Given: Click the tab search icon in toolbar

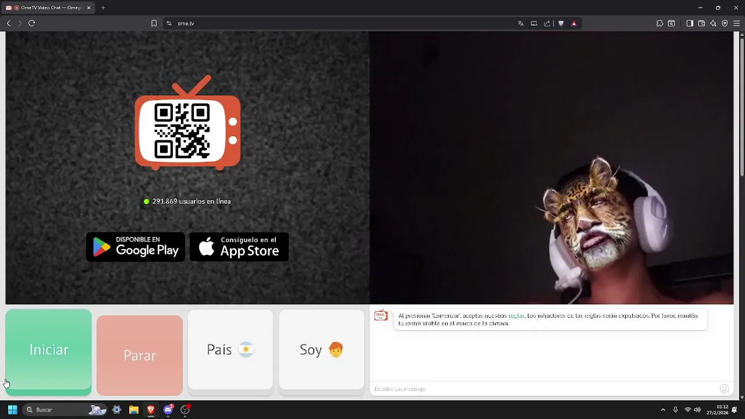Looking at the screenshot, I should coord(671,23).
